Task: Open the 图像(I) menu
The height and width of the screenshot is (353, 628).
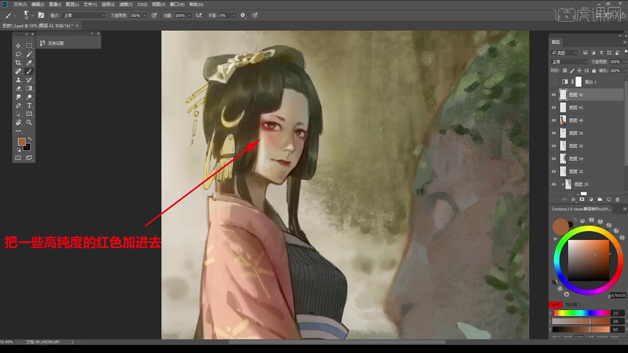Action: 55,5
